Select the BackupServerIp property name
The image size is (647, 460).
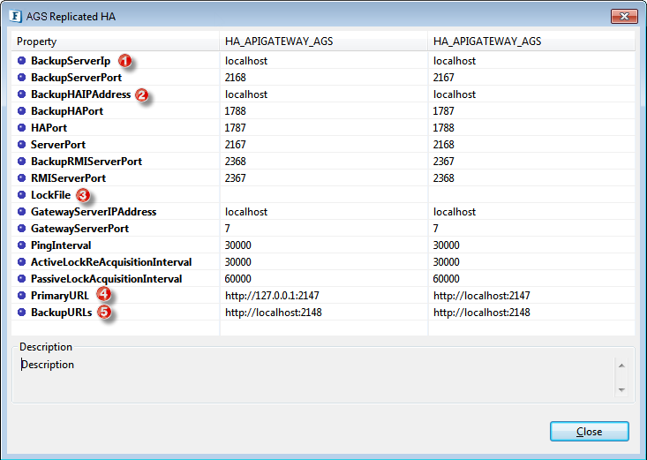coord(71,61)
